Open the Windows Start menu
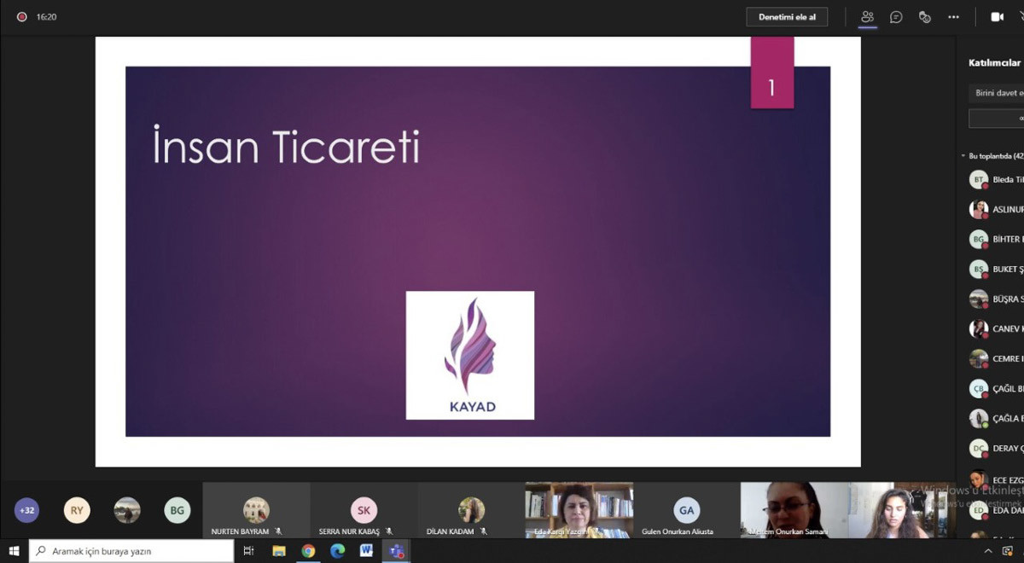The image size is (1024, 563). [x=14, y=551]
